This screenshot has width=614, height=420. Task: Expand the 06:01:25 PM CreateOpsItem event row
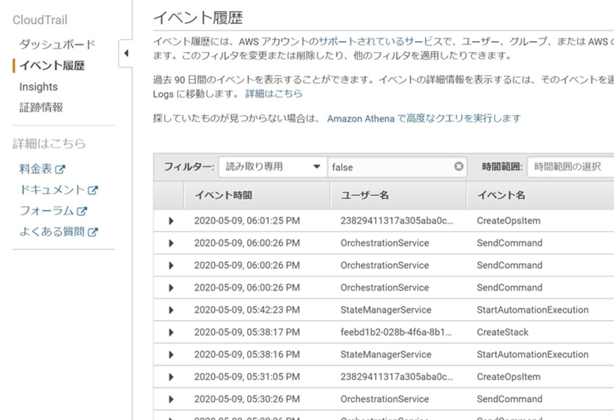click(x=171, y=221)
